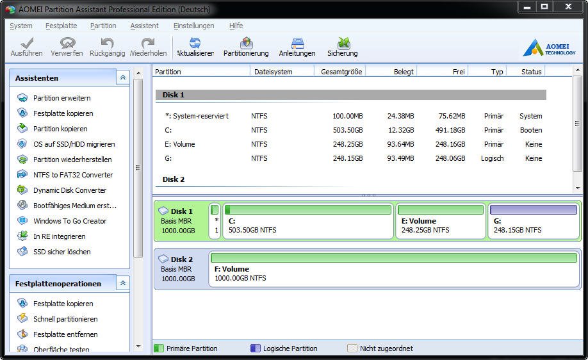
Task: Click the Disk 1 drive icon in disk map
Action: tap(163, 211)
